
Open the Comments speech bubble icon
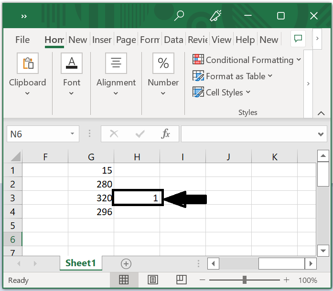tap(299, 39)
